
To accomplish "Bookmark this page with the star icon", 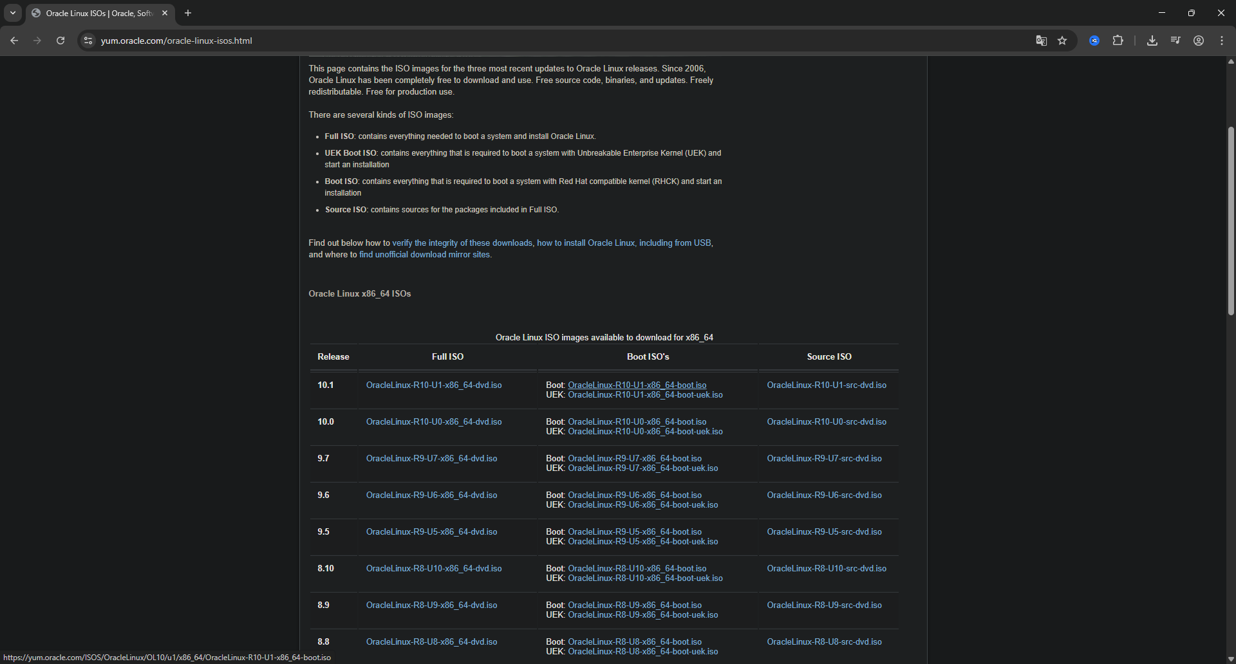I will pos(1063,40).
